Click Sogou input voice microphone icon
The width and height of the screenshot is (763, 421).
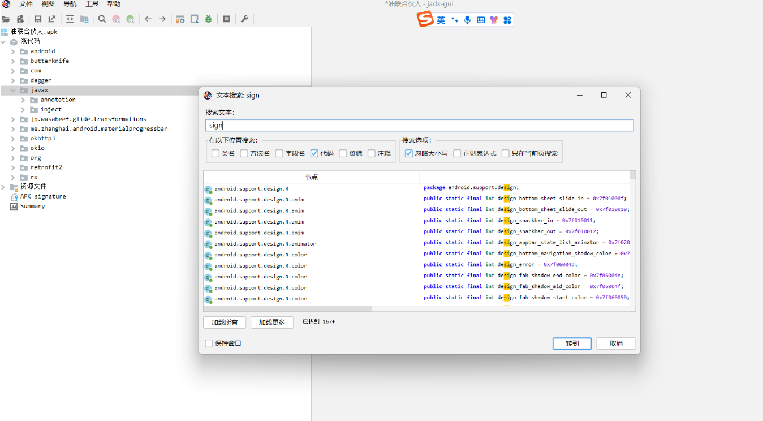coord(467,20)
